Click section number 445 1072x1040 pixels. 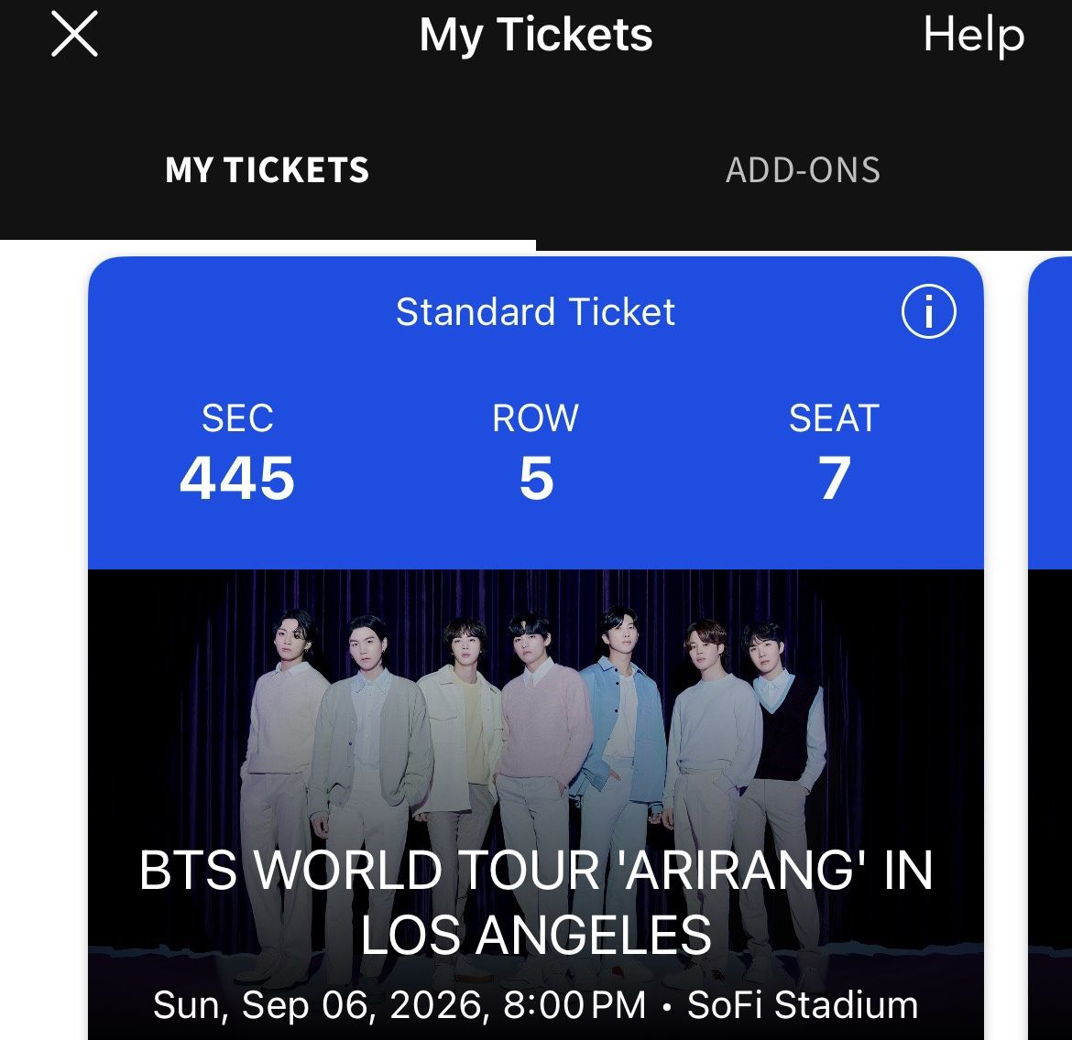(x=237, y=479)
